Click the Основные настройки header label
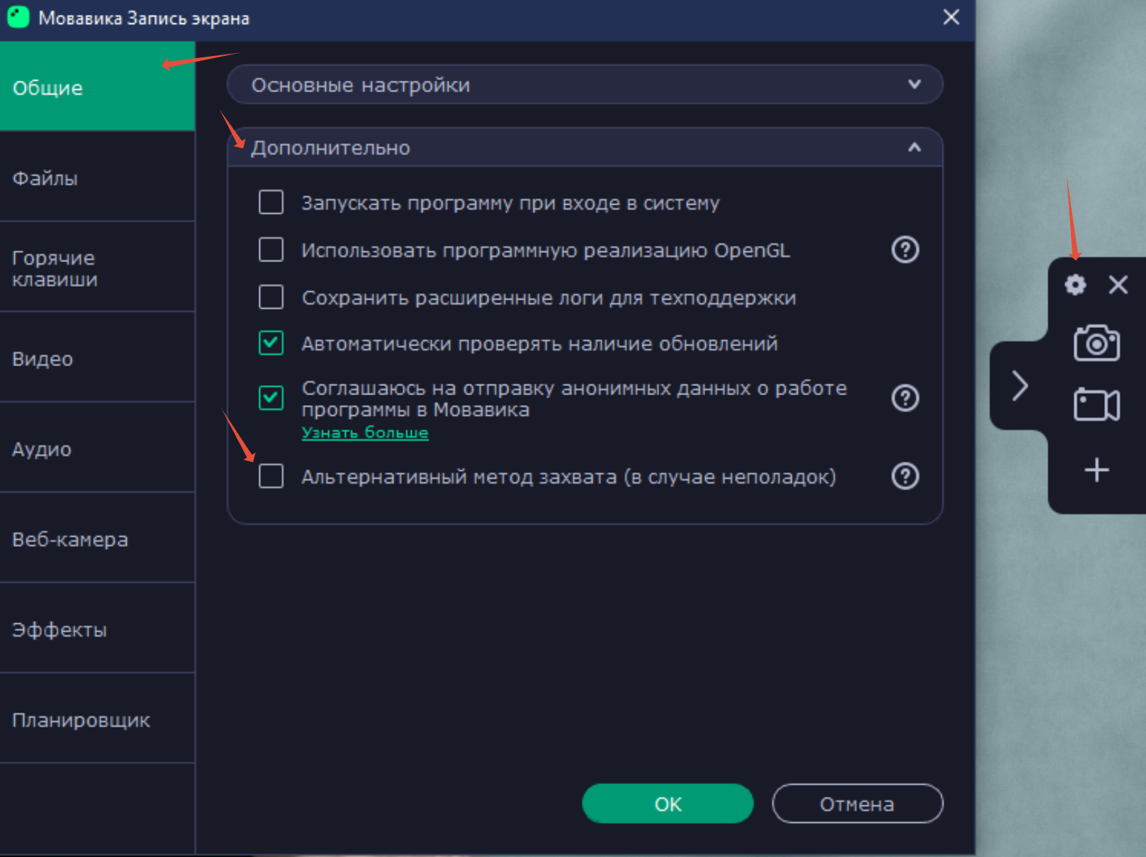This screenshot has width=1146, height=857. [361, 85]
